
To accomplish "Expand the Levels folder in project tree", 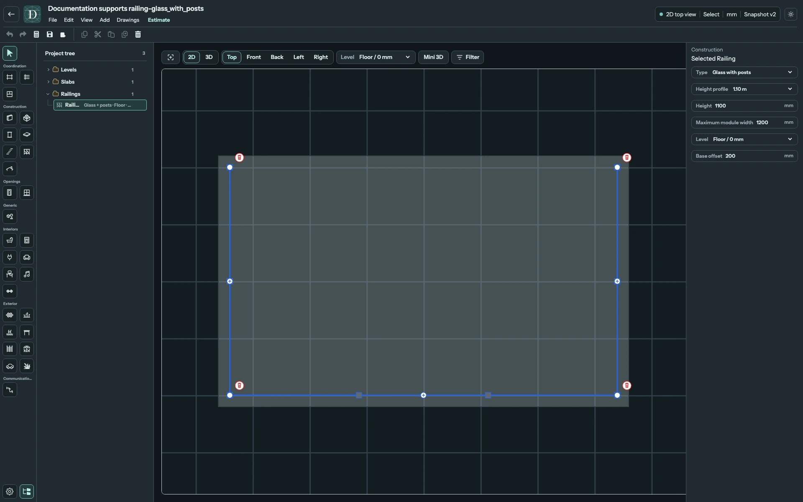I will point(49,70).
